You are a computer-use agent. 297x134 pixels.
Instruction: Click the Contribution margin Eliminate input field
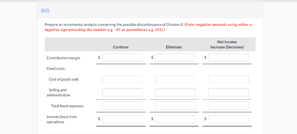[x=175, y=58]
